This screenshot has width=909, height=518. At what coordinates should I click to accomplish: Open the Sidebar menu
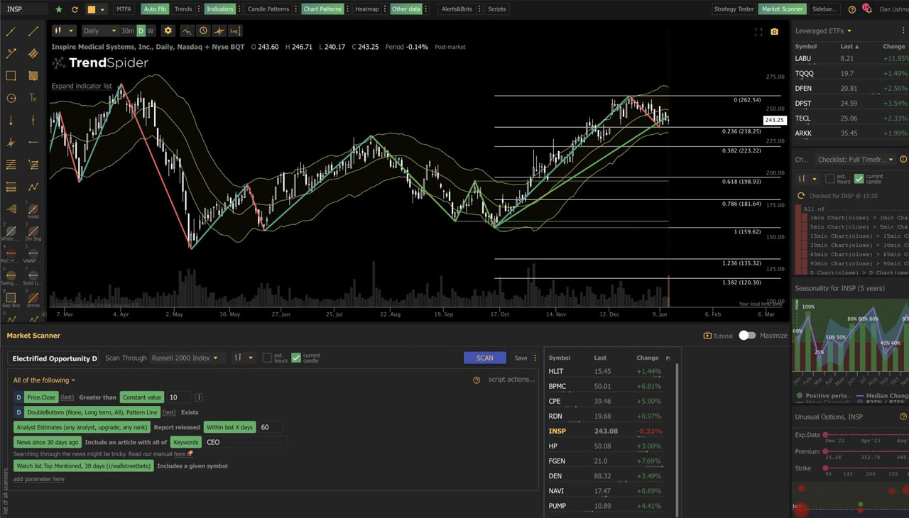[x=824, y=9]
